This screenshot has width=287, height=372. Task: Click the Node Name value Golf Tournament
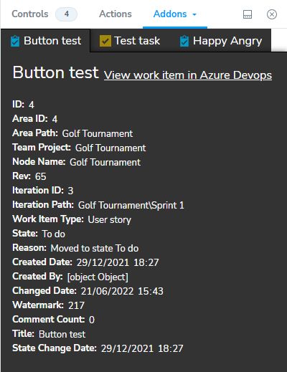(105, 162)
